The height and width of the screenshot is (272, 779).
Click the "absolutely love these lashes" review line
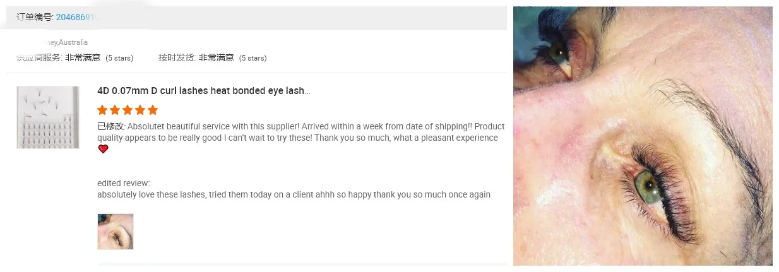(x=294, y=194)
